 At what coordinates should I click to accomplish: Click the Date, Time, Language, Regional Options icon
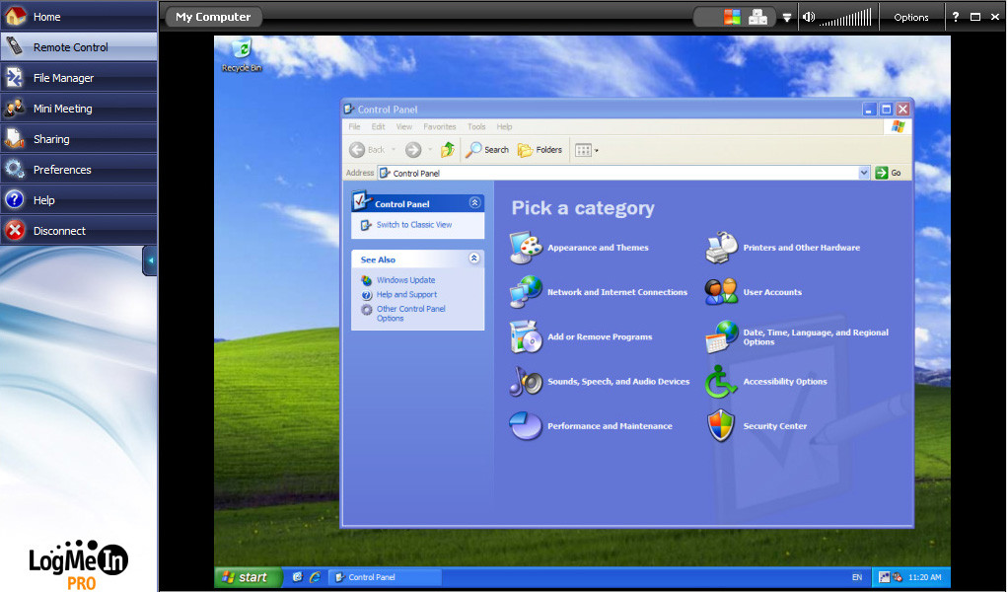tap(721, 336)
